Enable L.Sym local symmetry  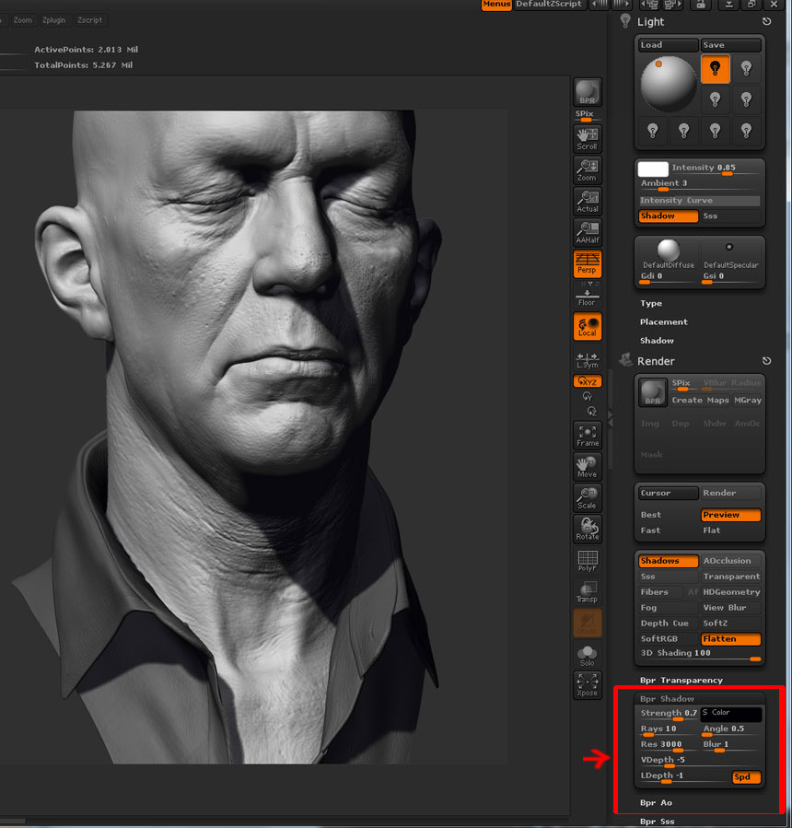tap(588, 360)
